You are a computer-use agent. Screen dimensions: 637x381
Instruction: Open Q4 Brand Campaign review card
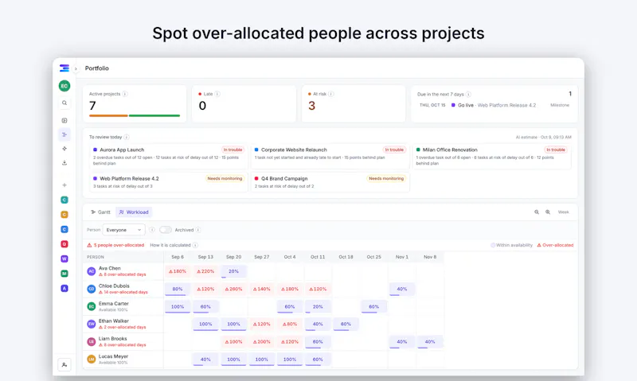[x=330, y=182]
